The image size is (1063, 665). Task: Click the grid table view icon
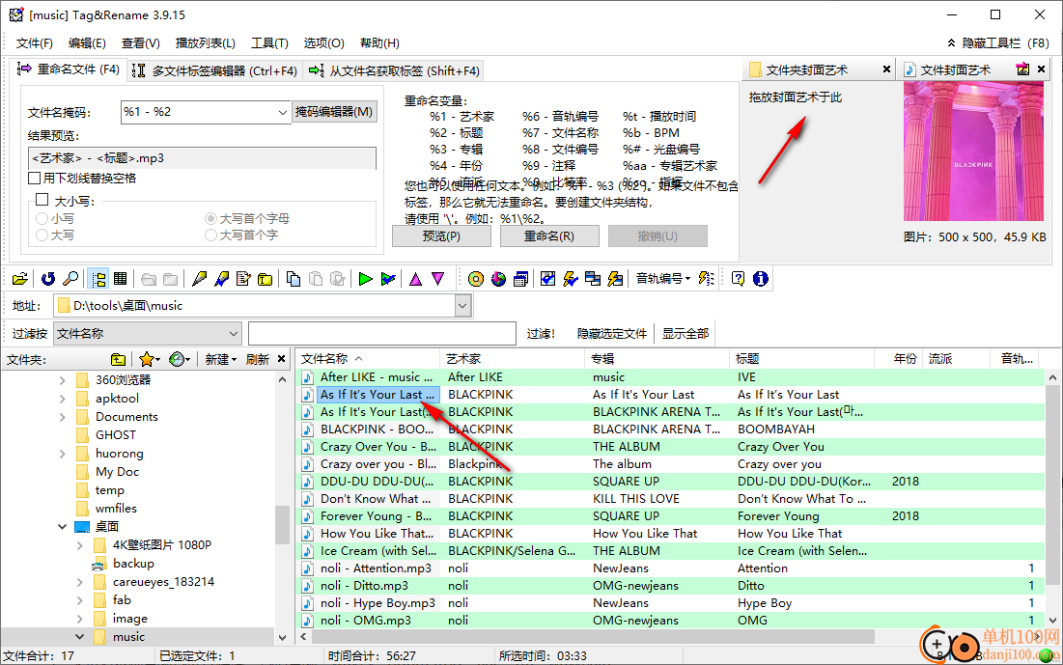pos(120,279)
